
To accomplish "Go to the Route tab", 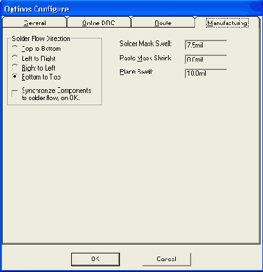I will coord(163,22).
